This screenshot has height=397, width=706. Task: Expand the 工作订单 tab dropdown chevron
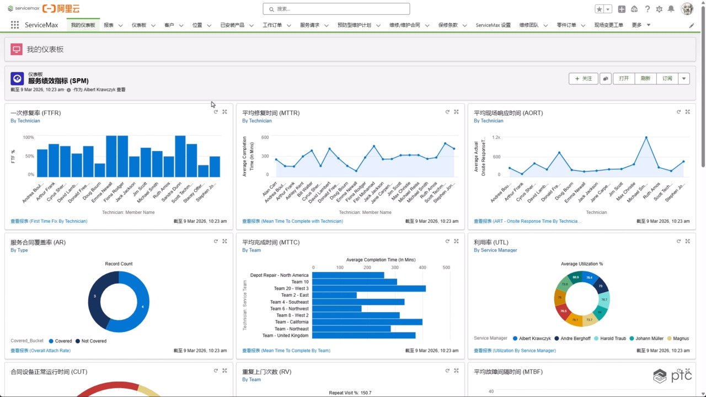[x=289, y=25]
